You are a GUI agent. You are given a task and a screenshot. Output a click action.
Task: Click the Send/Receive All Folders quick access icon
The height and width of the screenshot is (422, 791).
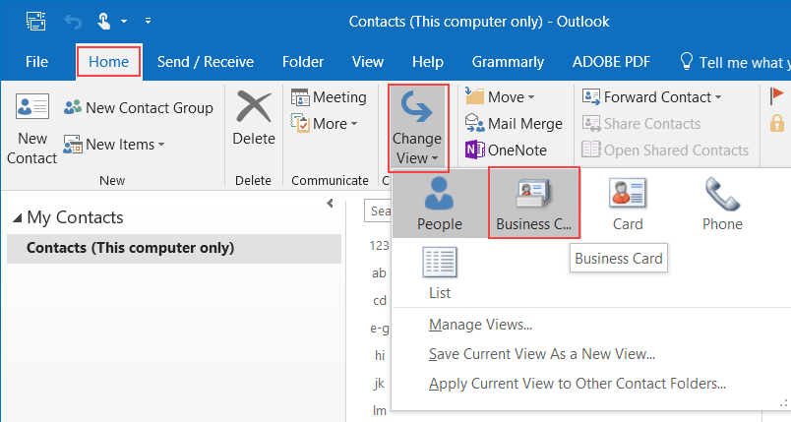[x=35, y=22]
